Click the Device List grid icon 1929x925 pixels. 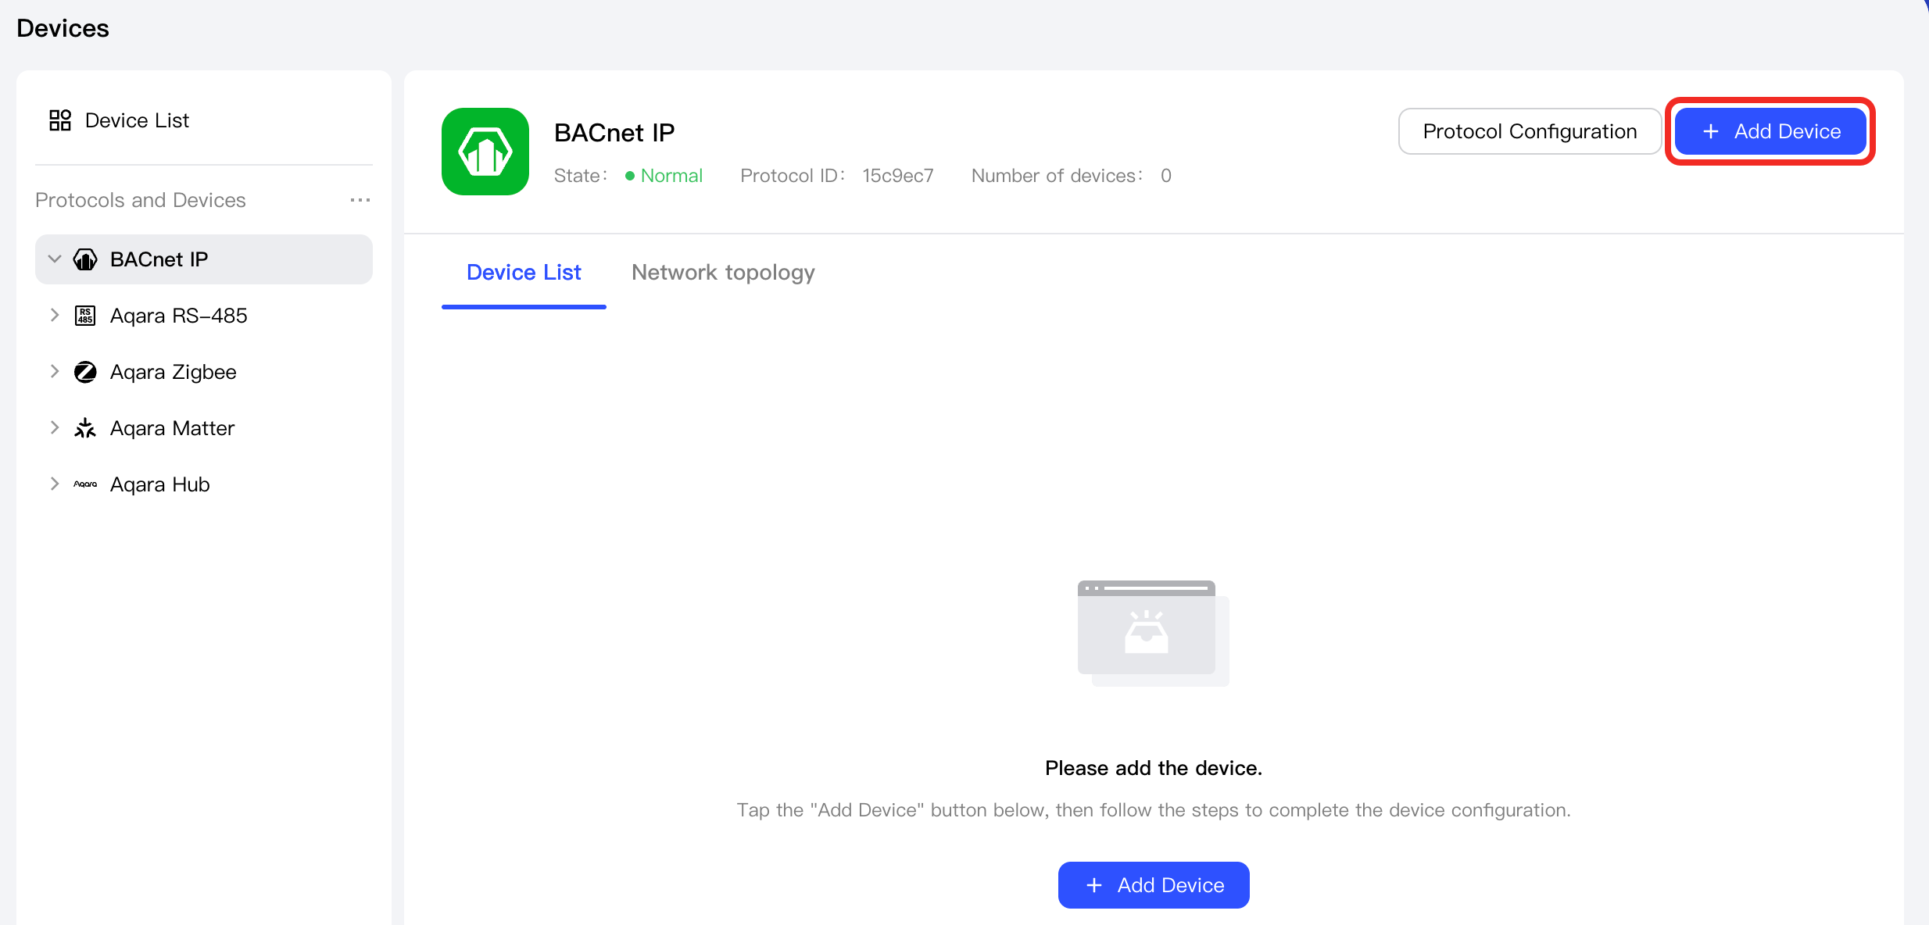[x=60, y=120]
